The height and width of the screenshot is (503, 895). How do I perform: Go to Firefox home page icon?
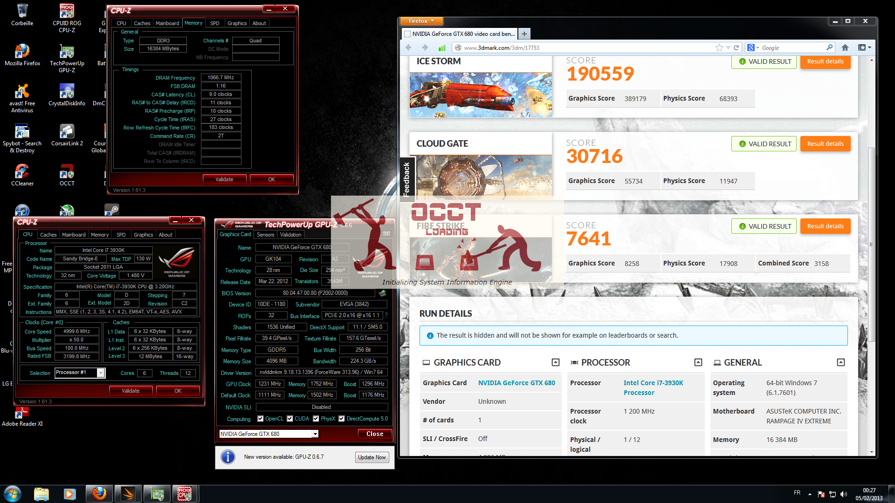click(845, 48)
